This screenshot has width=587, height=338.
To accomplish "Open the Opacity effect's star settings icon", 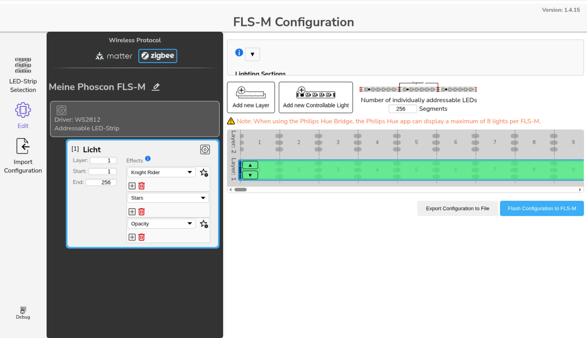I will [x=203, y=224].
